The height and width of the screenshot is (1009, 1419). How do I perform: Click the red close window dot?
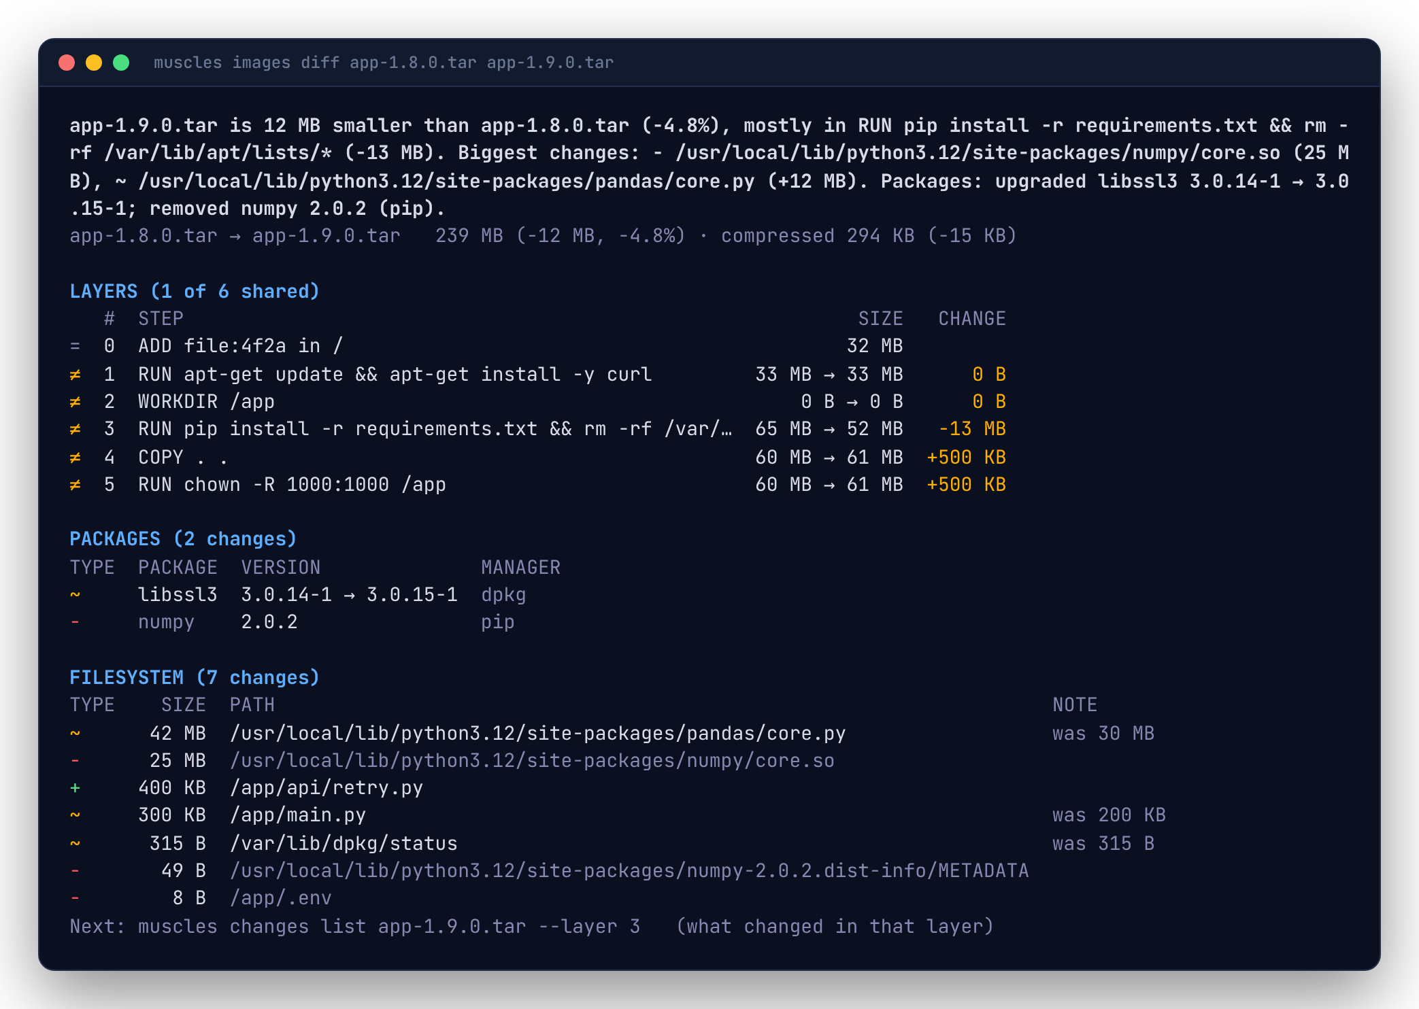pyautogui.click(x=67, y=63)
